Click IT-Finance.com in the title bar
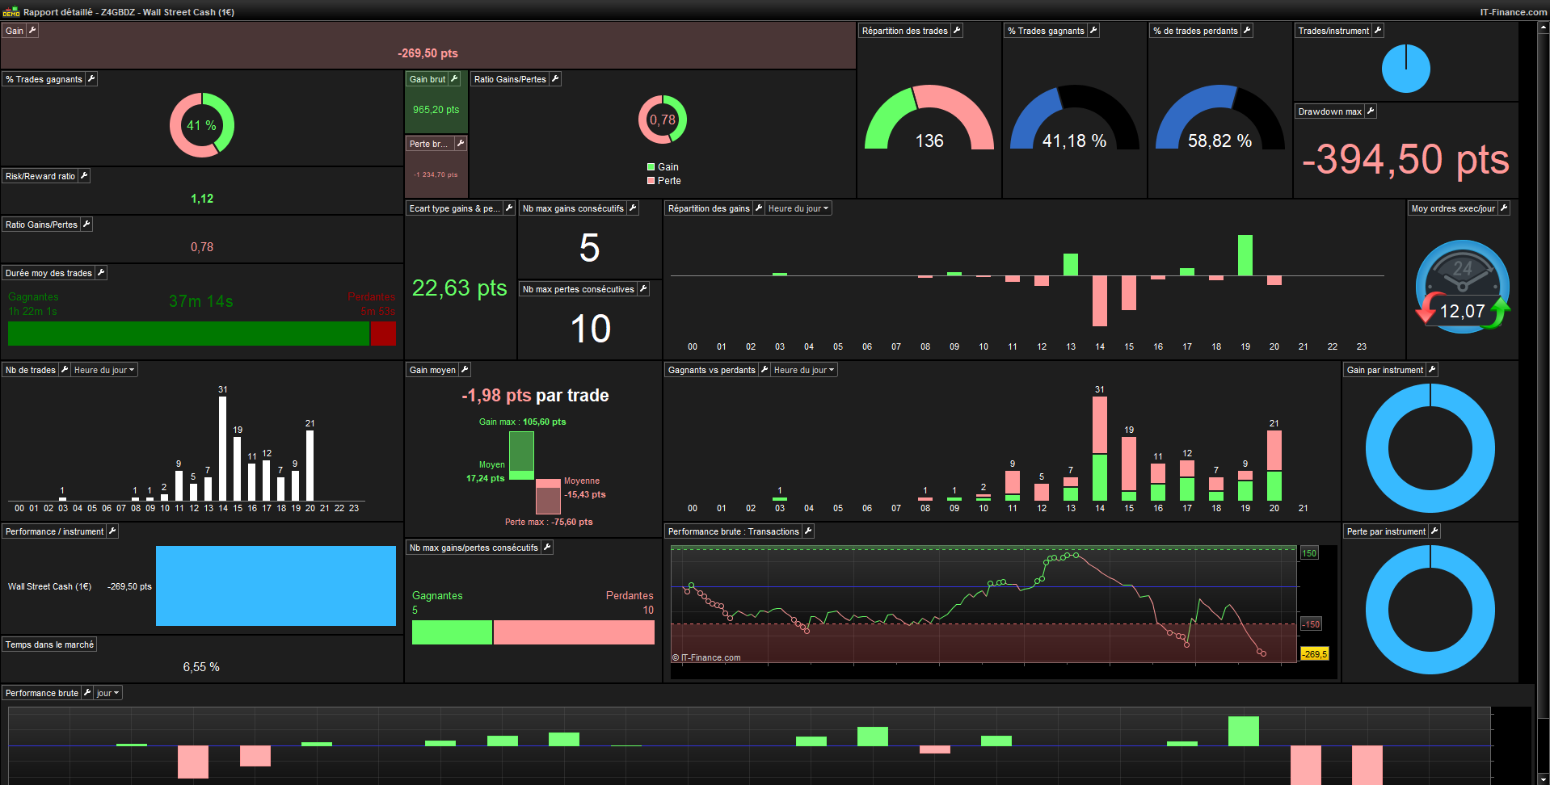The width and height of the screenshot is (1550, 785). pos(1513,12)
